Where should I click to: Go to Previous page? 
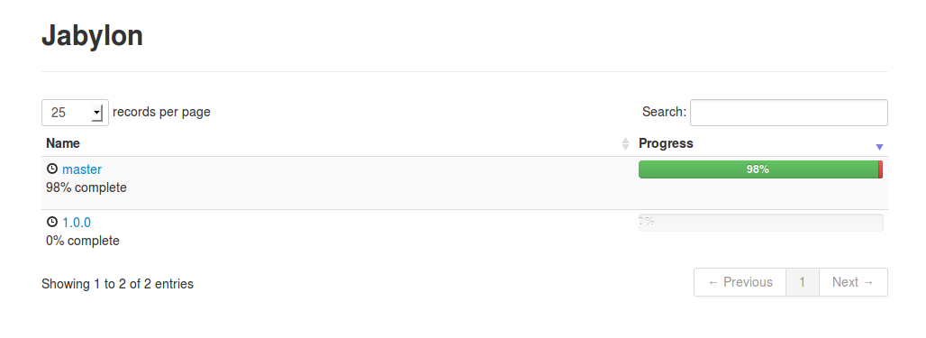point(740,282)
